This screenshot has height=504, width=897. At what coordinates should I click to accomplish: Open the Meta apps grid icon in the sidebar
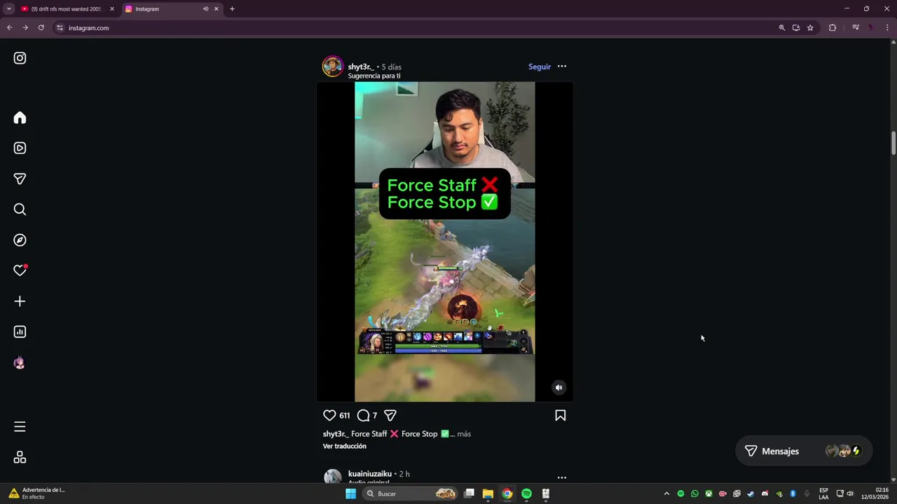pos(20,457)
